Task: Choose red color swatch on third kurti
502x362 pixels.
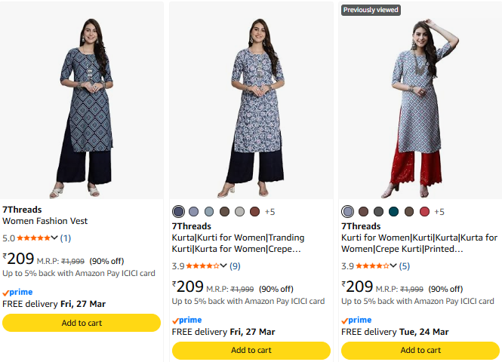Action: tap(424, 212)
